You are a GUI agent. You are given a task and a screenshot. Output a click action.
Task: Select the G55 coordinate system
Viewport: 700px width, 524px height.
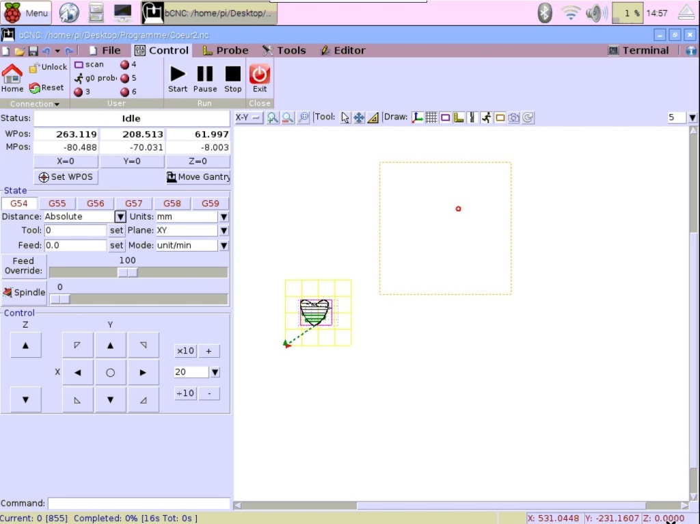57,203
